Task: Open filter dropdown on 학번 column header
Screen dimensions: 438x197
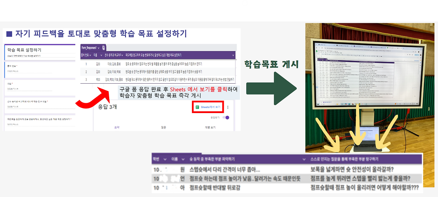Action: [165, 159]
